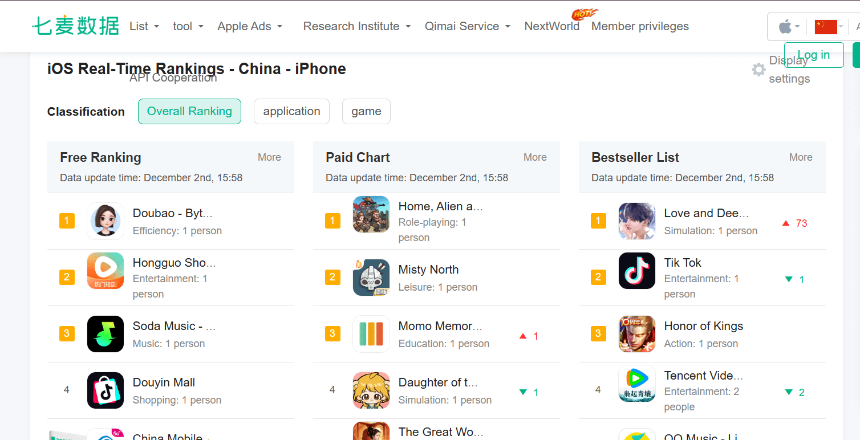View More of the Free Ranking
This screenshot has width=860, height=440.
[269, 157]
